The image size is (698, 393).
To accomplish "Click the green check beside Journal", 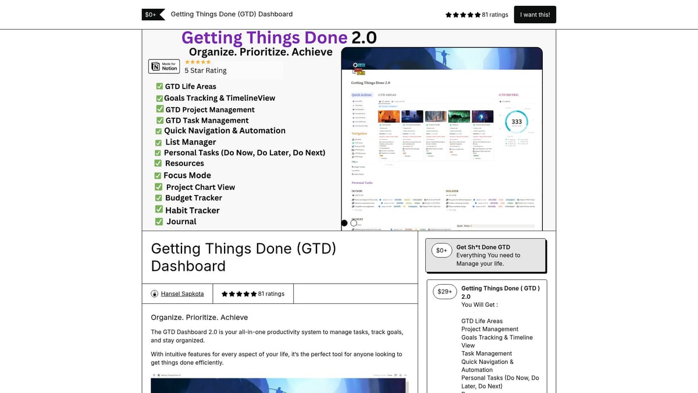I will [x=158, y=221].
